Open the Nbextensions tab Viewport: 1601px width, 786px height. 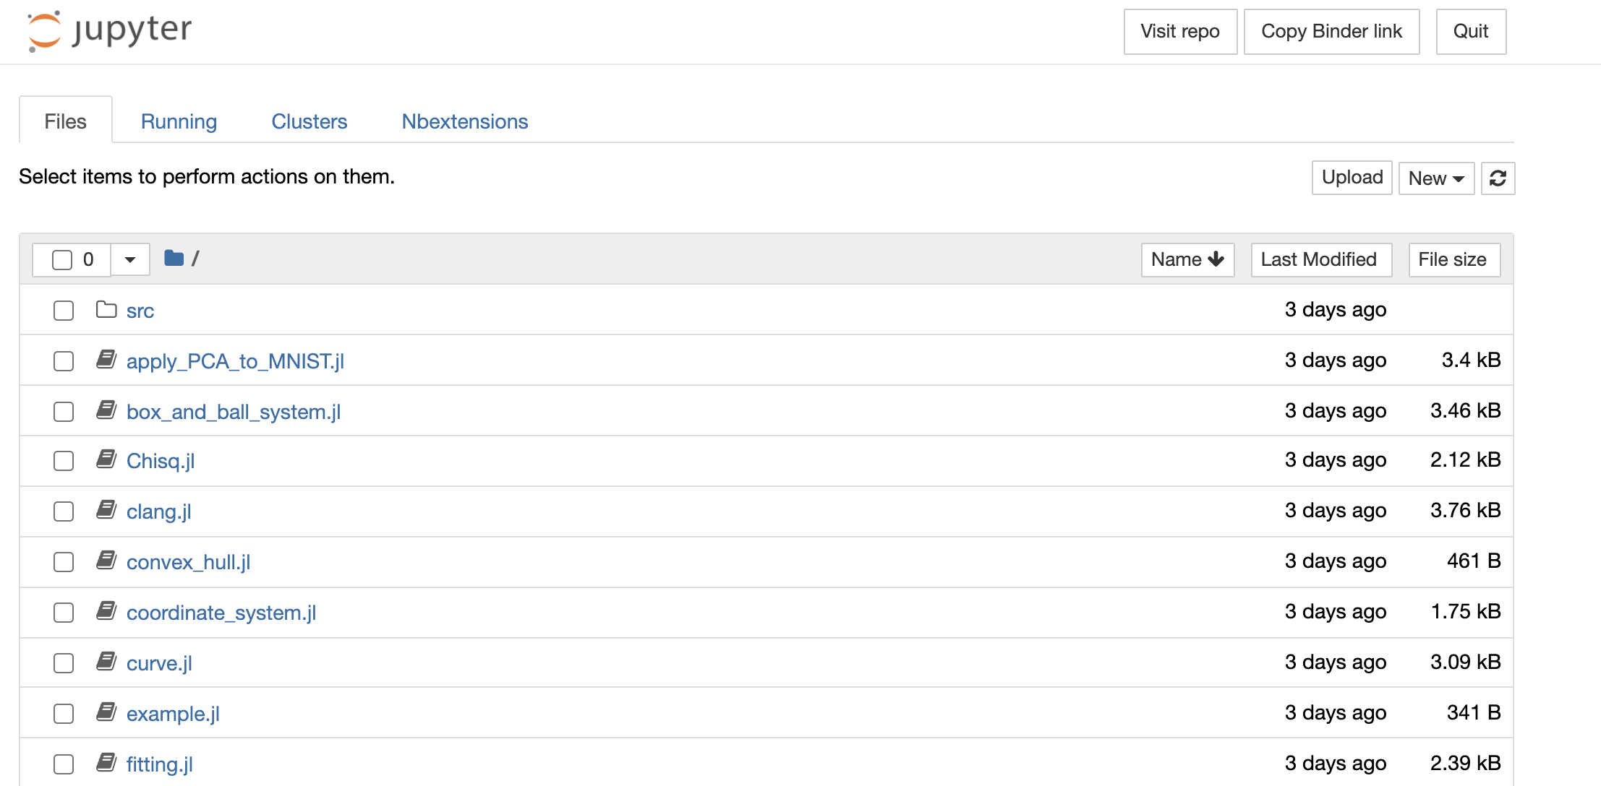coord(464,121)
